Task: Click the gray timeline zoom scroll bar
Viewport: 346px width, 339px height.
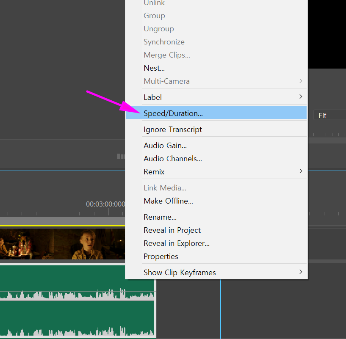Action: pyautogui.click(x=62, y=221)
